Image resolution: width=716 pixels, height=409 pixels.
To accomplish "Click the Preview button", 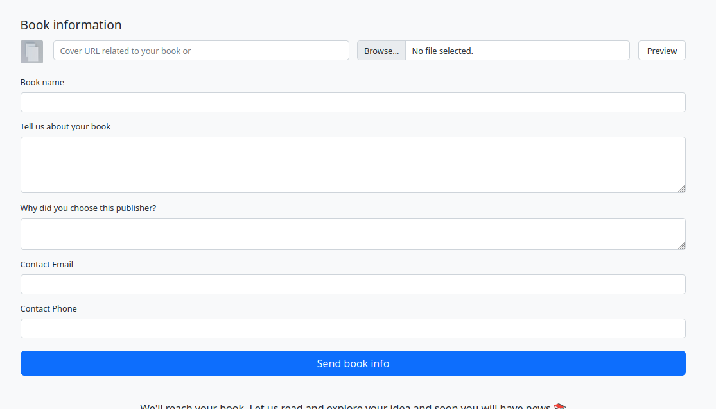I will (x=661, y=51).
